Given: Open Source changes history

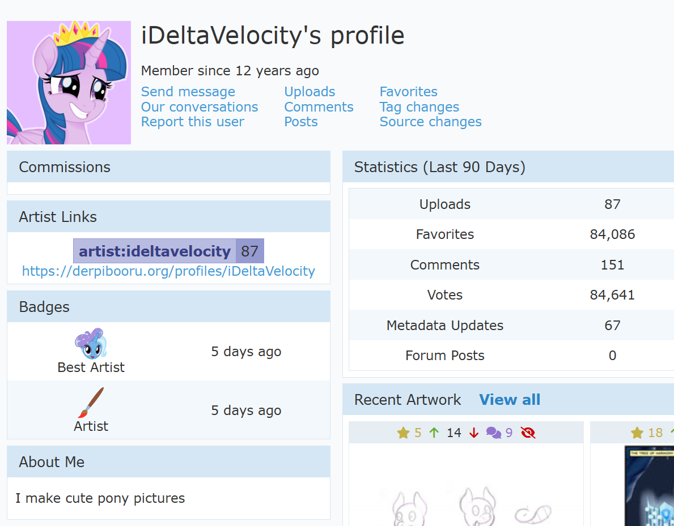Looking at the screenshot, I should pos(430,122).
